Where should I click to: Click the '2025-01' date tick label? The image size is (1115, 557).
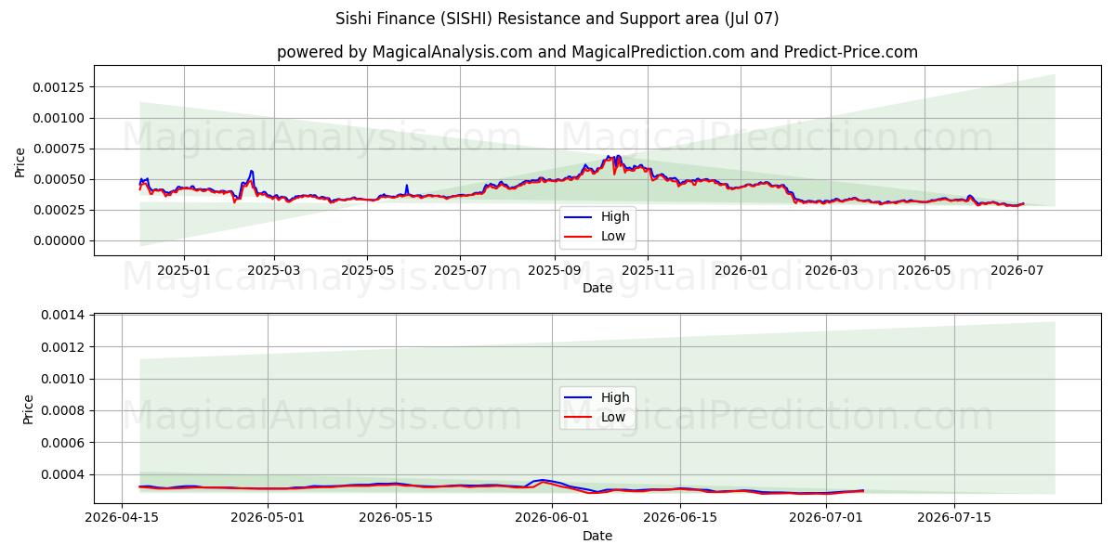[184, 270]
